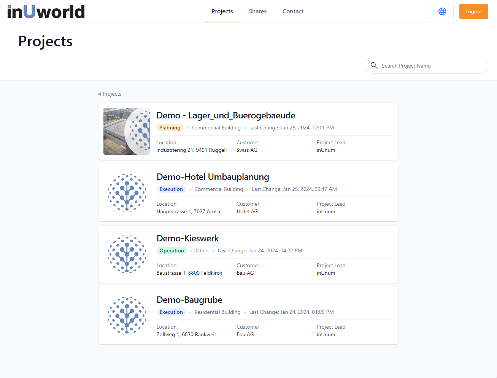Open the Demo-Hotel Umbauplanung title
497x378 pixels.
point(213,177)
